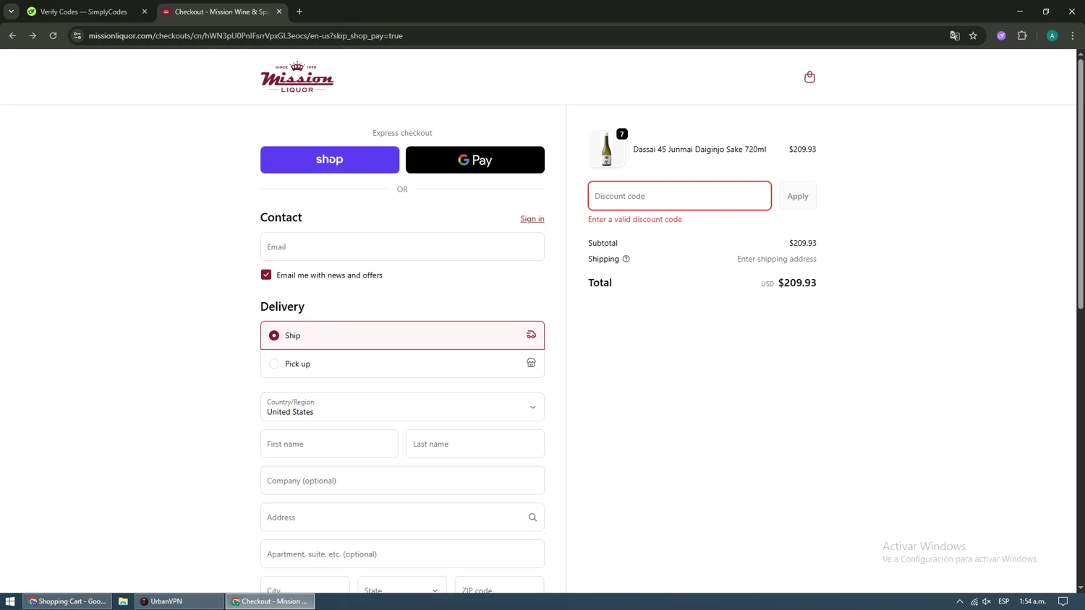Click the translate page icon
Viewport: 1085px width, 610px height.
click(954, 35)
